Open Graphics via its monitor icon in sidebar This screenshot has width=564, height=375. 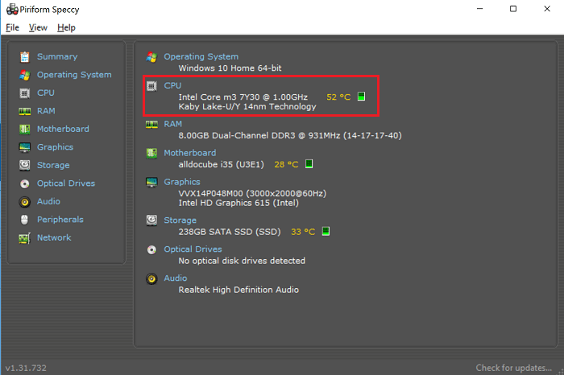click(24, 147)
